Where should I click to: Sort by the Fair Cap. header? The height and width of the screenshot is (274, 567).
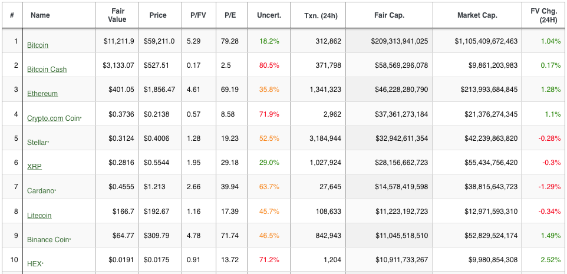coord(390,15)
